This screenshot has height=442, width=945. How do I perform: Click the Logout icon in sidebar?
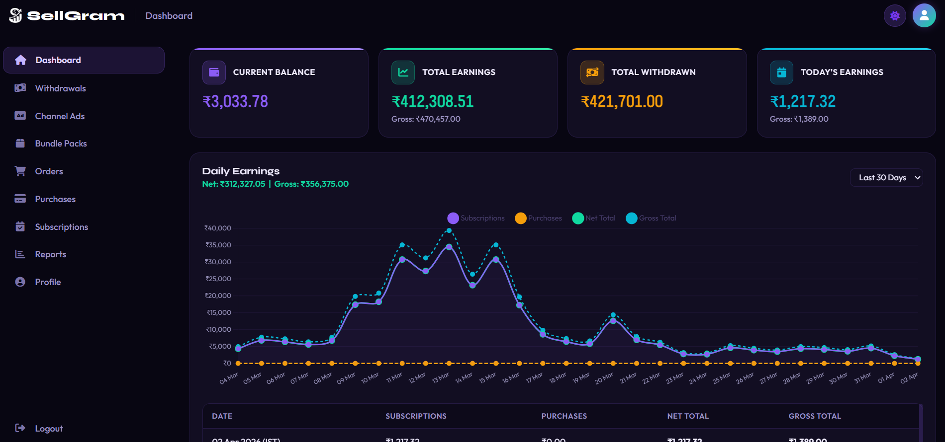[x=20, y=428]
